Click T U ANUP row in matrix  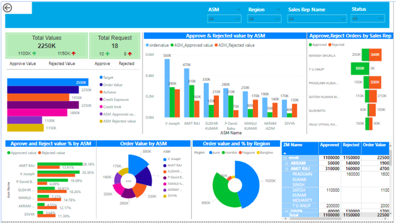click(336, 206)
